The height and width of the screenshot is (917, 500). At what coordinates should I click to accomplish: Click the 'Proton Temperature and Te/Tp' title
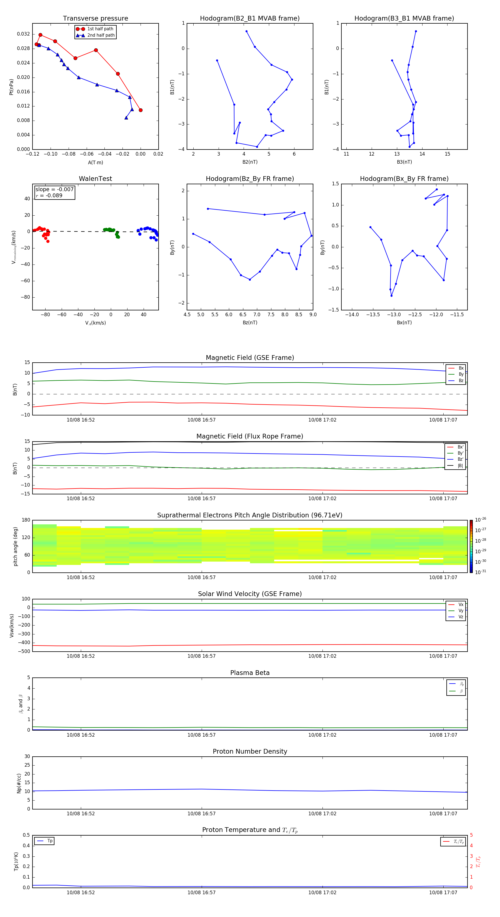250,830
